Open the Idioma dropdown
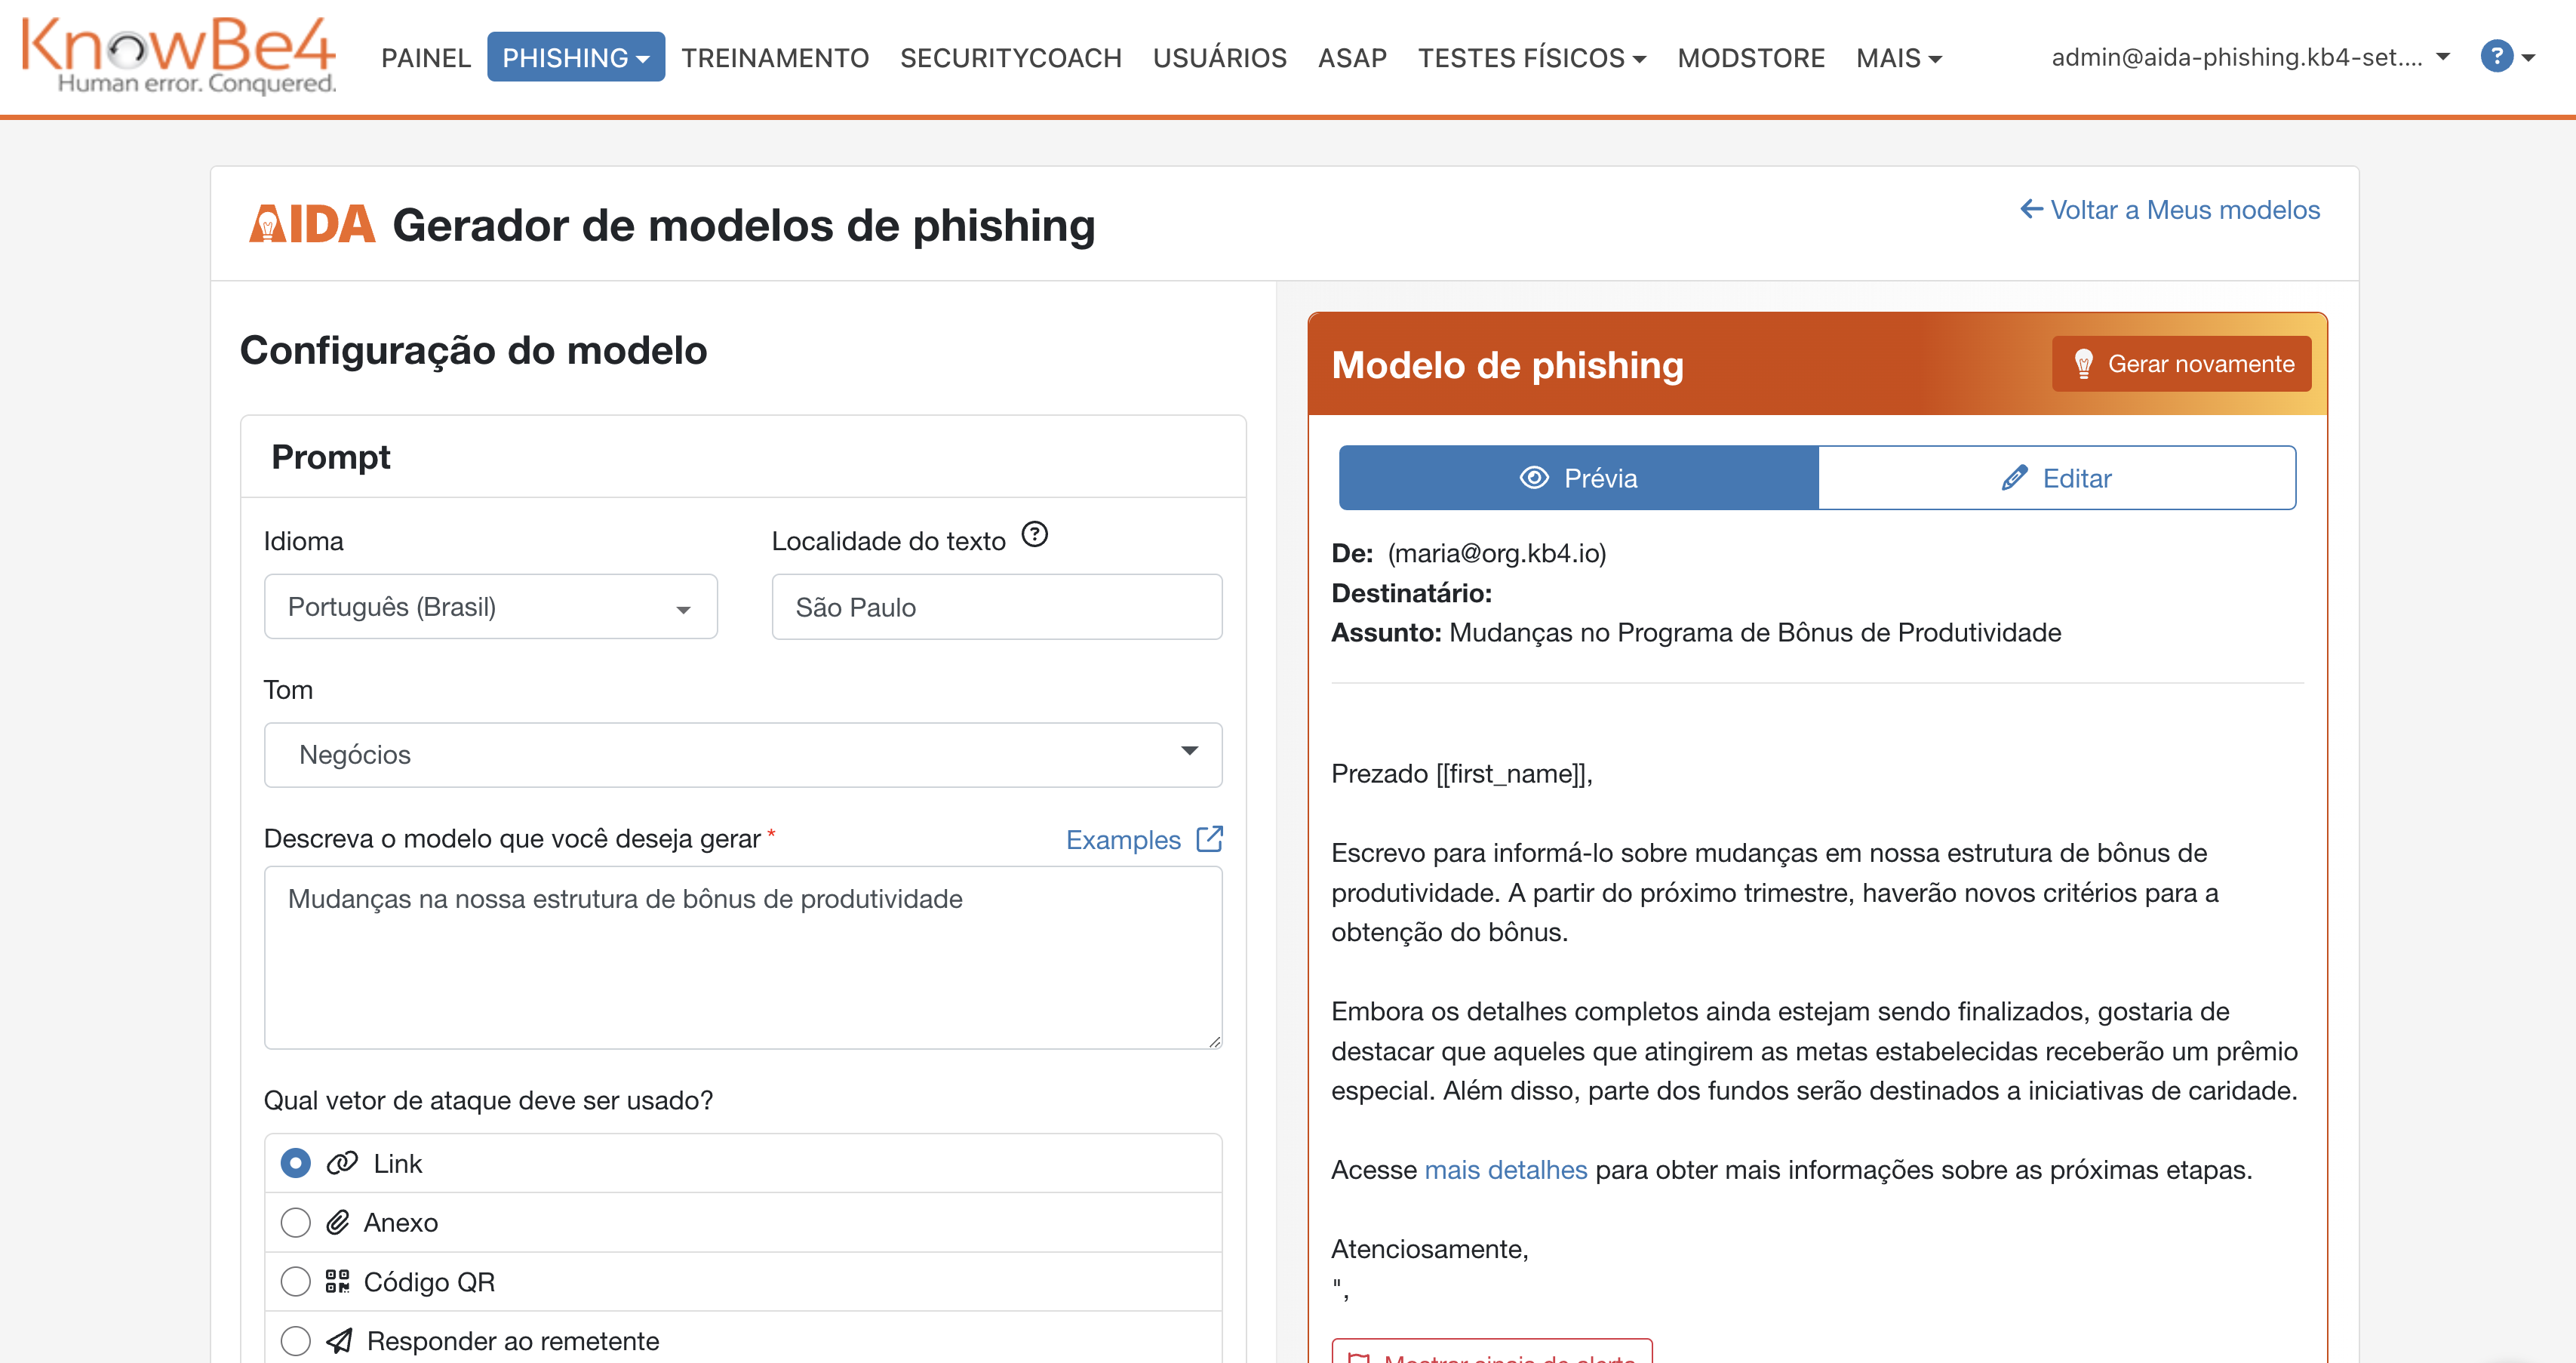This screenshot has width=2576, height=1363. [490, 607]
